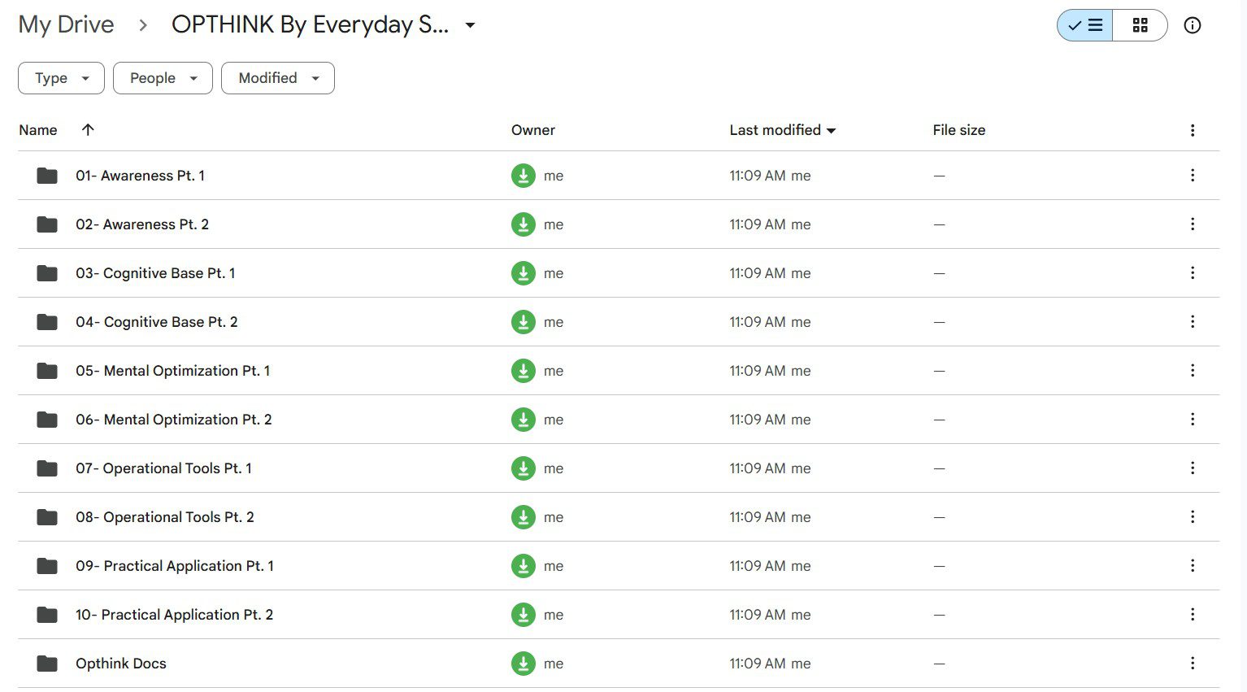This screenshot has width=1247, height=692.
Task: Open more actions for 01- Awareness Pt. 1
Action: (x=1193, y=176)
